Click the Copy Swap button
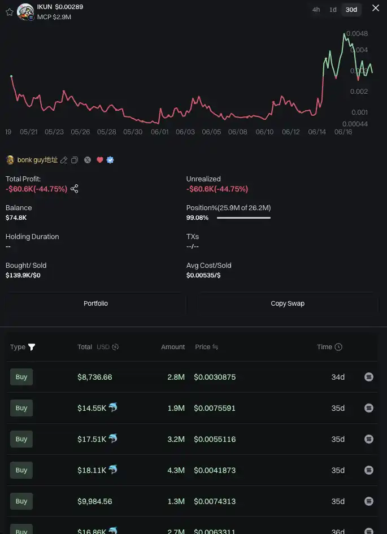Screen dimensions: 387x534 click(288, 303)
